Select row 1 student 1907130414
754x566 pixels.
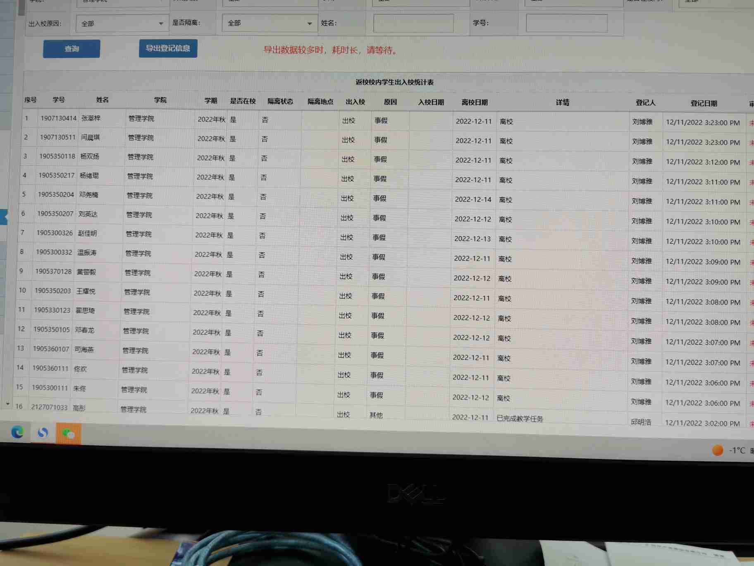click(x=58, y=118)
